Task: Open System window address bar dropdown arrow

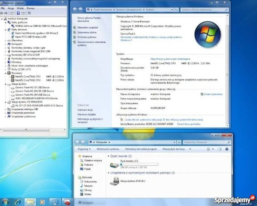Action: click(172, 10)
